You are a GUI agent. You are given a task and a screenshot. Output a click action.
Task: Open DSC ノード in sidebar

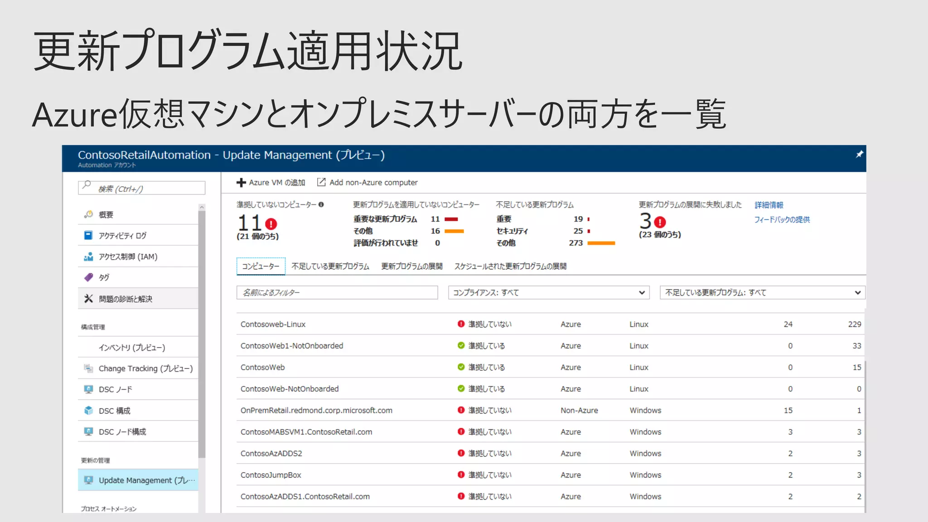116,390
